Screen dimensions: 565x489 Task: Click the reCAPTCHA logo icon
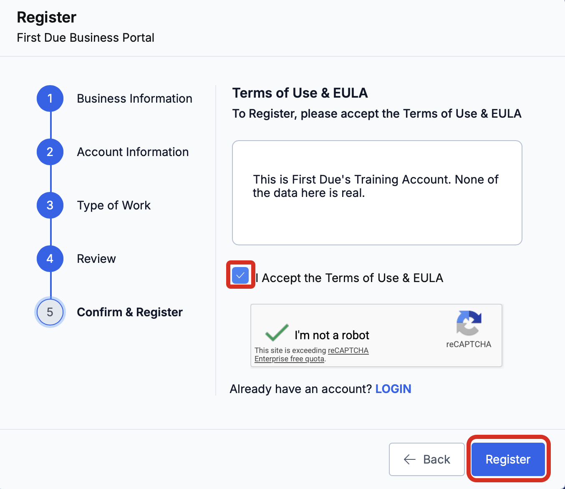(469, 323)
